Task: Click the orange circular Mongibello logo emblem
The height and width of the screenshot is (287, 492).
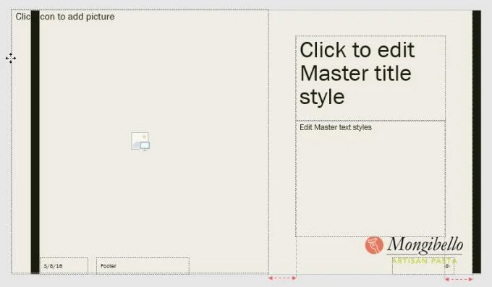Action: (x=374, y=245)
